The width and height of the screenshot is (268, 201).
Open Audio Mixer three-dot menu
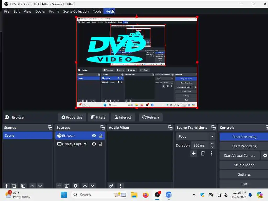click(120, 186)
